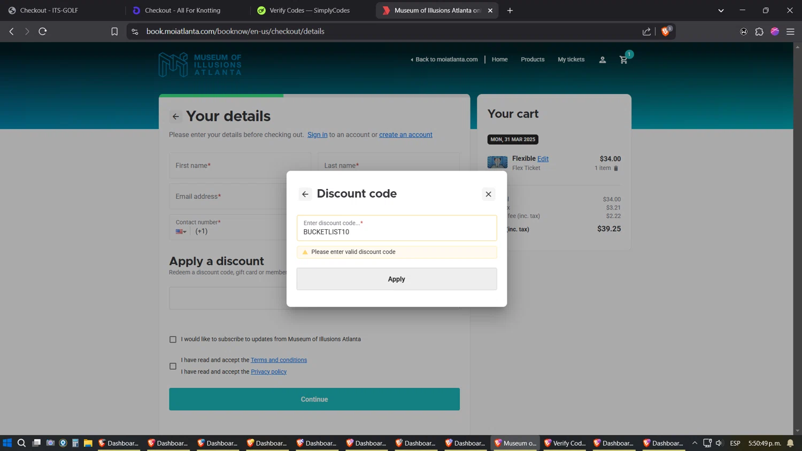Close the Museum of Illusions Atlanta tab
Screen dimensions: 802x451
490,10
